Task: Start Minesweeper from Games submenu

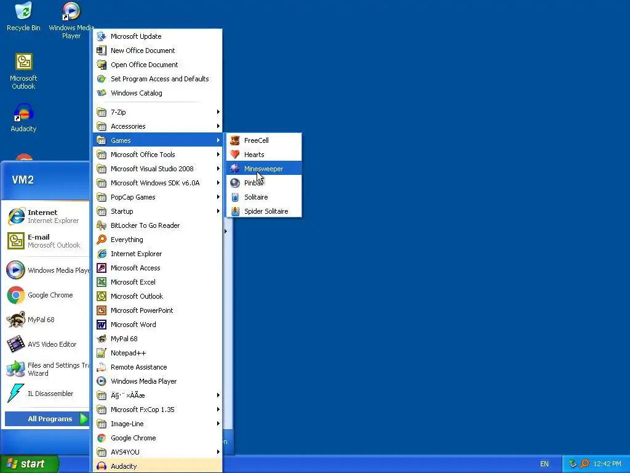Action: (264, 169)
